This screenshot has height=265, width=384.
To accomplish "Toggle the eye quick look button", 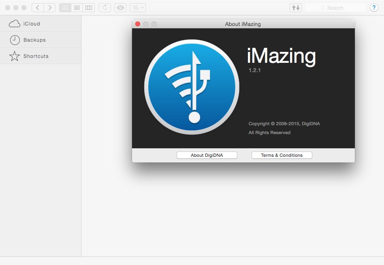I will (x=120, y=8).
